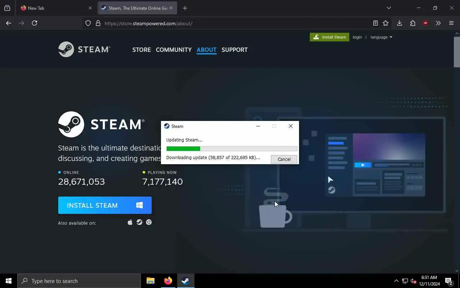Open the notification center icon
Screen dimensions: 460x288
pyautogui.click(x=449, y=281)
